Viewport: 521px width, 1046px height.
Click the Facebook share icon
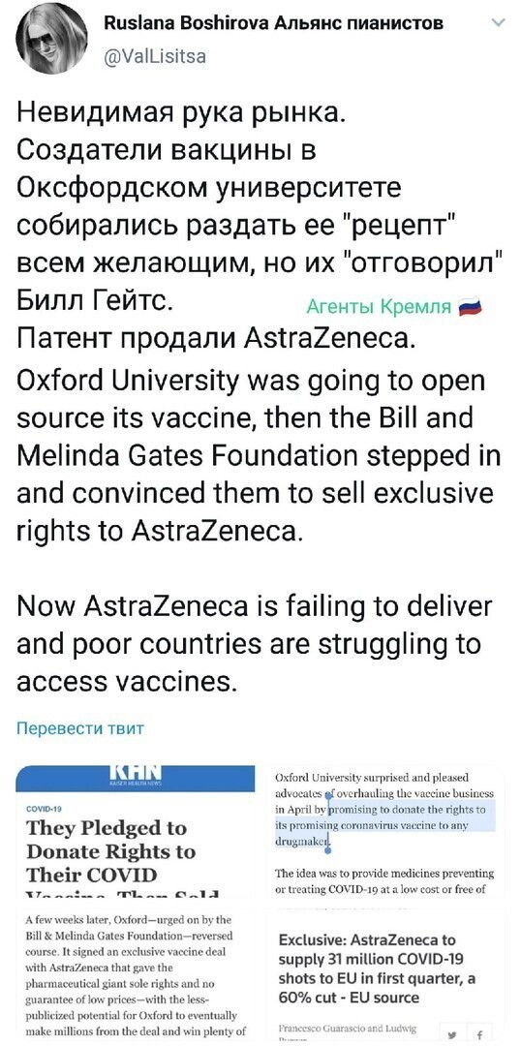click(x=480, y=1034)
